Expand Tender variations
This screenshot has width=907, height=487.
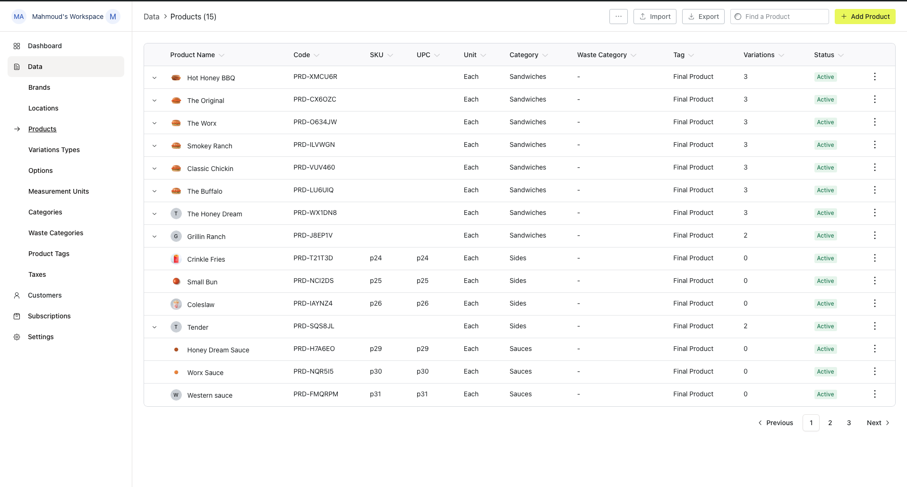154,327
